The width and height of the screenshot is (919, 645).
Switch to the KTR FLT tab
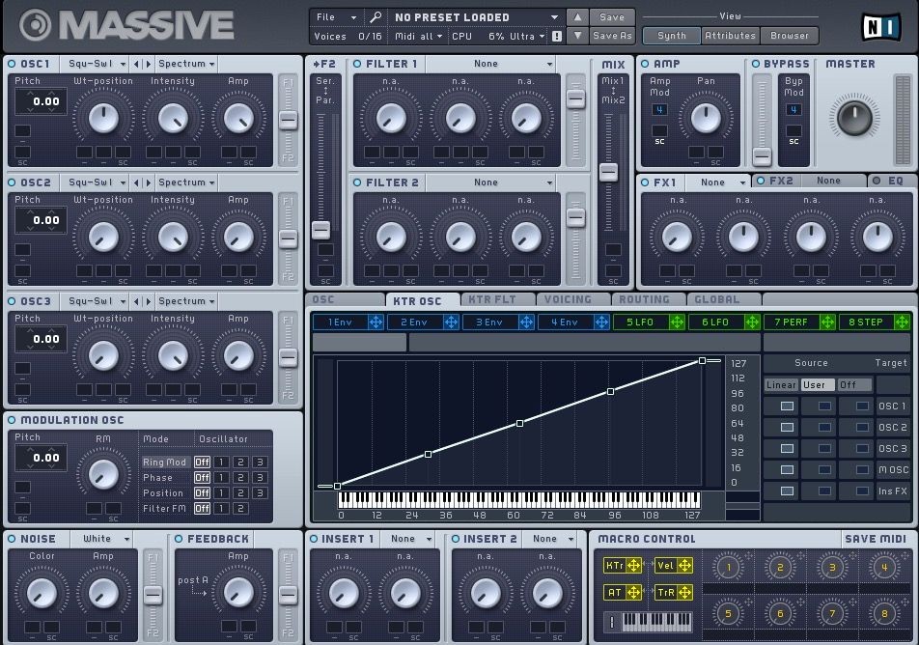point(497,299)
